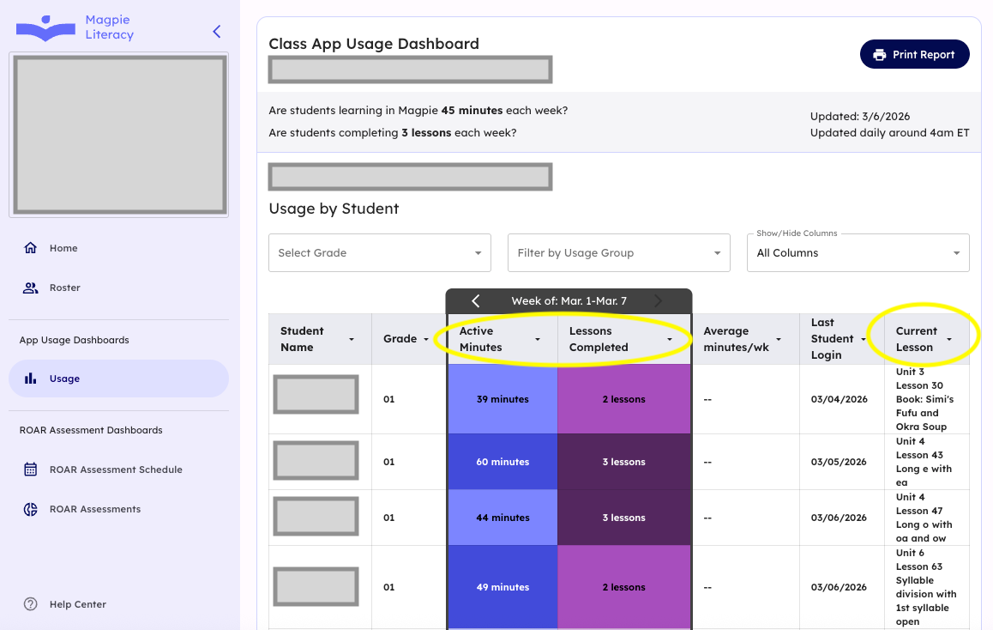
Task: Click the Magpie Literacy logo icon
Action: [45, 27]
